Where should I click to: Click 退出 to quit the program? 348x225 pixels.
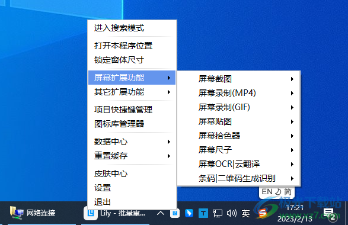(132, 202)
